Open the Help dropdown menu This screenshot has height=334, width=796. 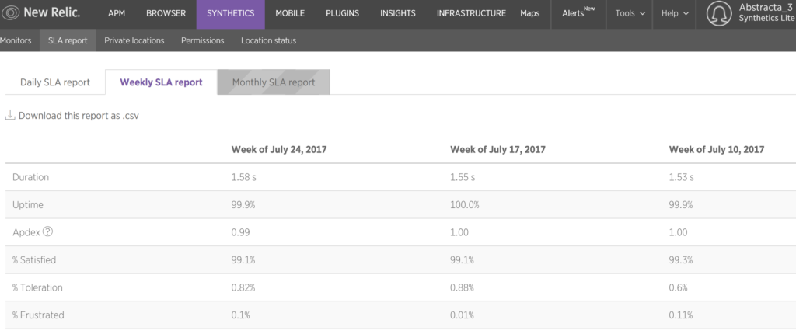(674, 13)
